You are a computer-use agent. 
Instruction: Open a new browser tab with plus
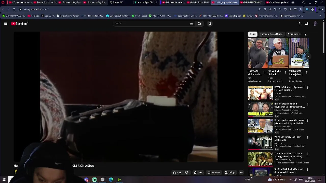293,2
